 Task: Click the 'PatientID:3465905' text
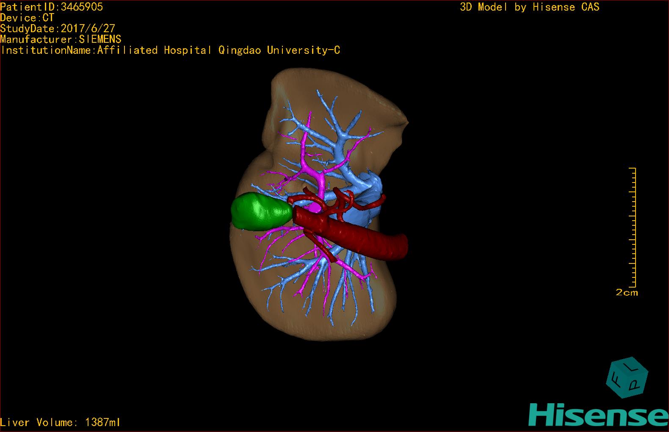click(52, 7)
